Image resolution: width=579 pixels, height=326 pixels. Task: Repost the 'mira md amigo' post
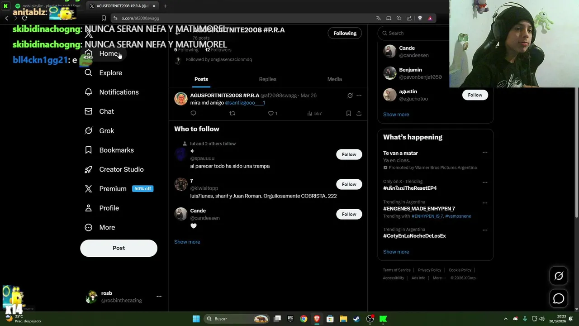pyautogui.click(x=232, y=113)
